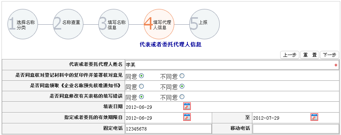This screenshot has height=135, width=341.
Task: Focus the 固定电话 input field
Action: point(168,129)
